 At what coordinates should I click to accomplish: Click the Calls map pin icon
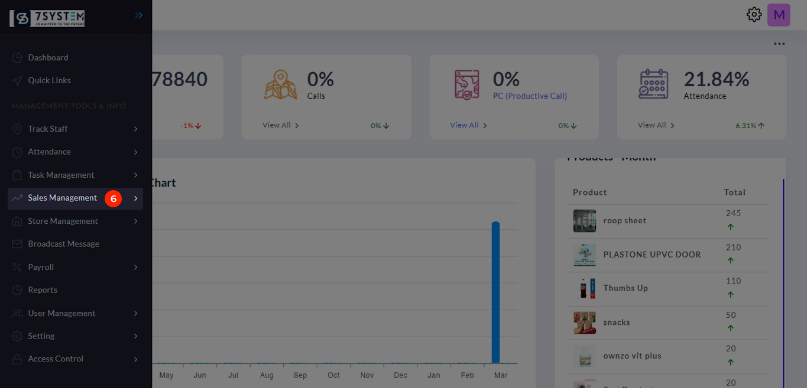click(280, 84)
